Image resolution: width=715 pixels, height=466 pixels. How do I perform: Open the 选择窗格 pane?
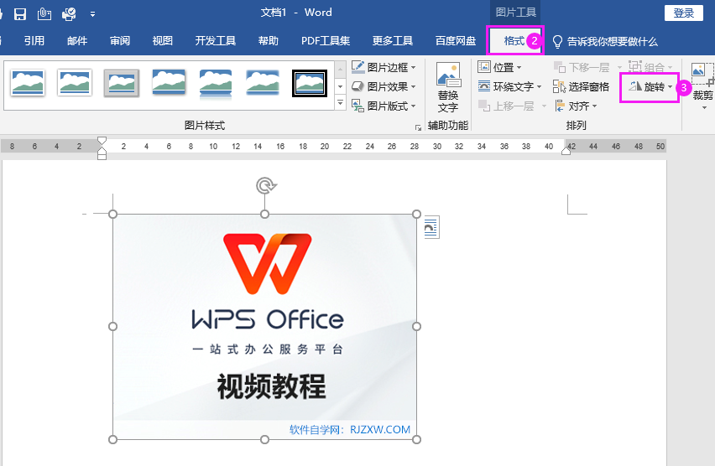[582, 86]
